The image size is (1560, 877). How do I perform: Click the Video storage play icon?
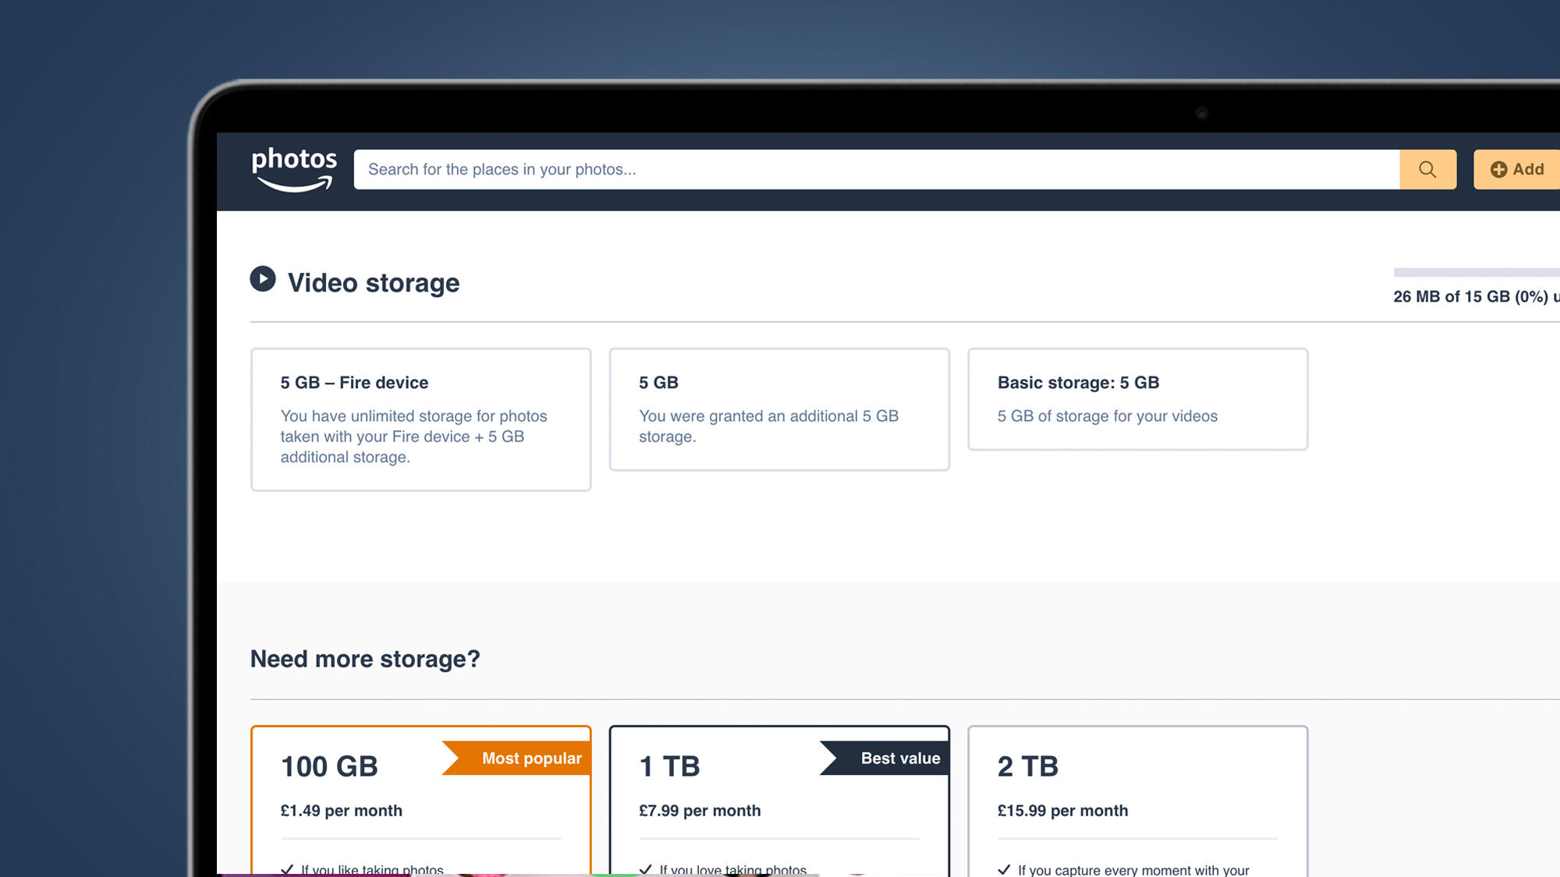[x=263, y=279]
